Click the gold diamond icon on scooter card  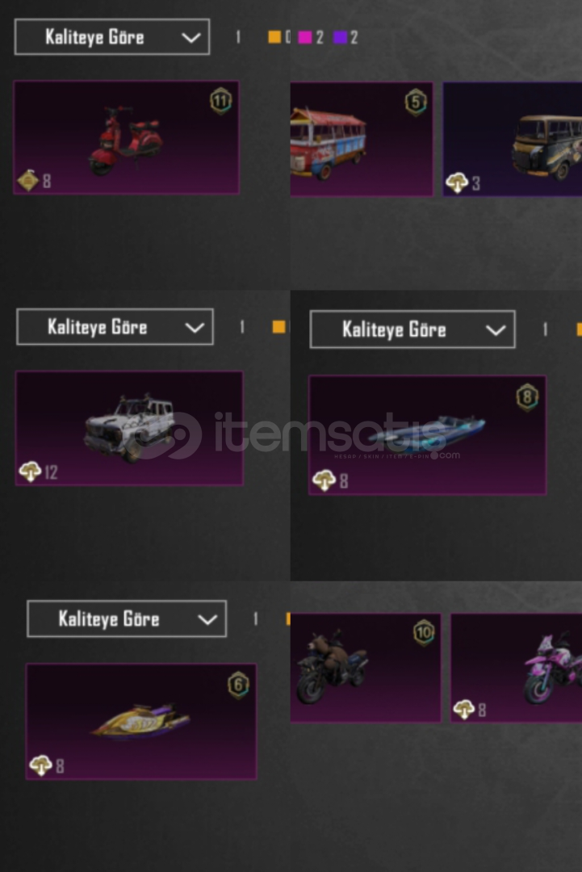tap(27, 180)
